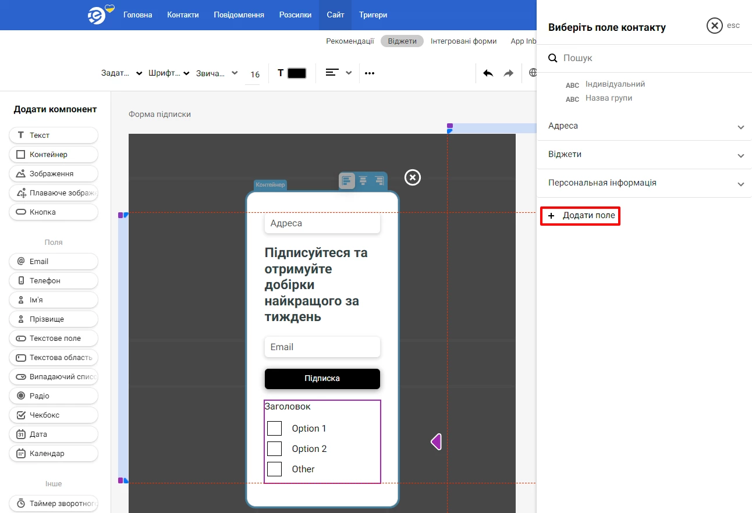Viewport: 752px width, 513px height.
Task: Open the Задат... style dropdown
Action: click(122, 73)
